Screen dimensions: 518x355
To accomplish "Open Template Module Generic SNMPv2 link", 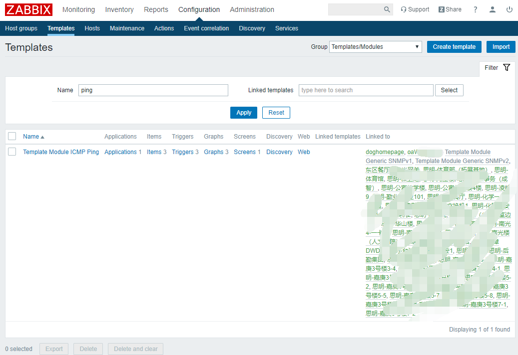I will [x=462, y=161].
